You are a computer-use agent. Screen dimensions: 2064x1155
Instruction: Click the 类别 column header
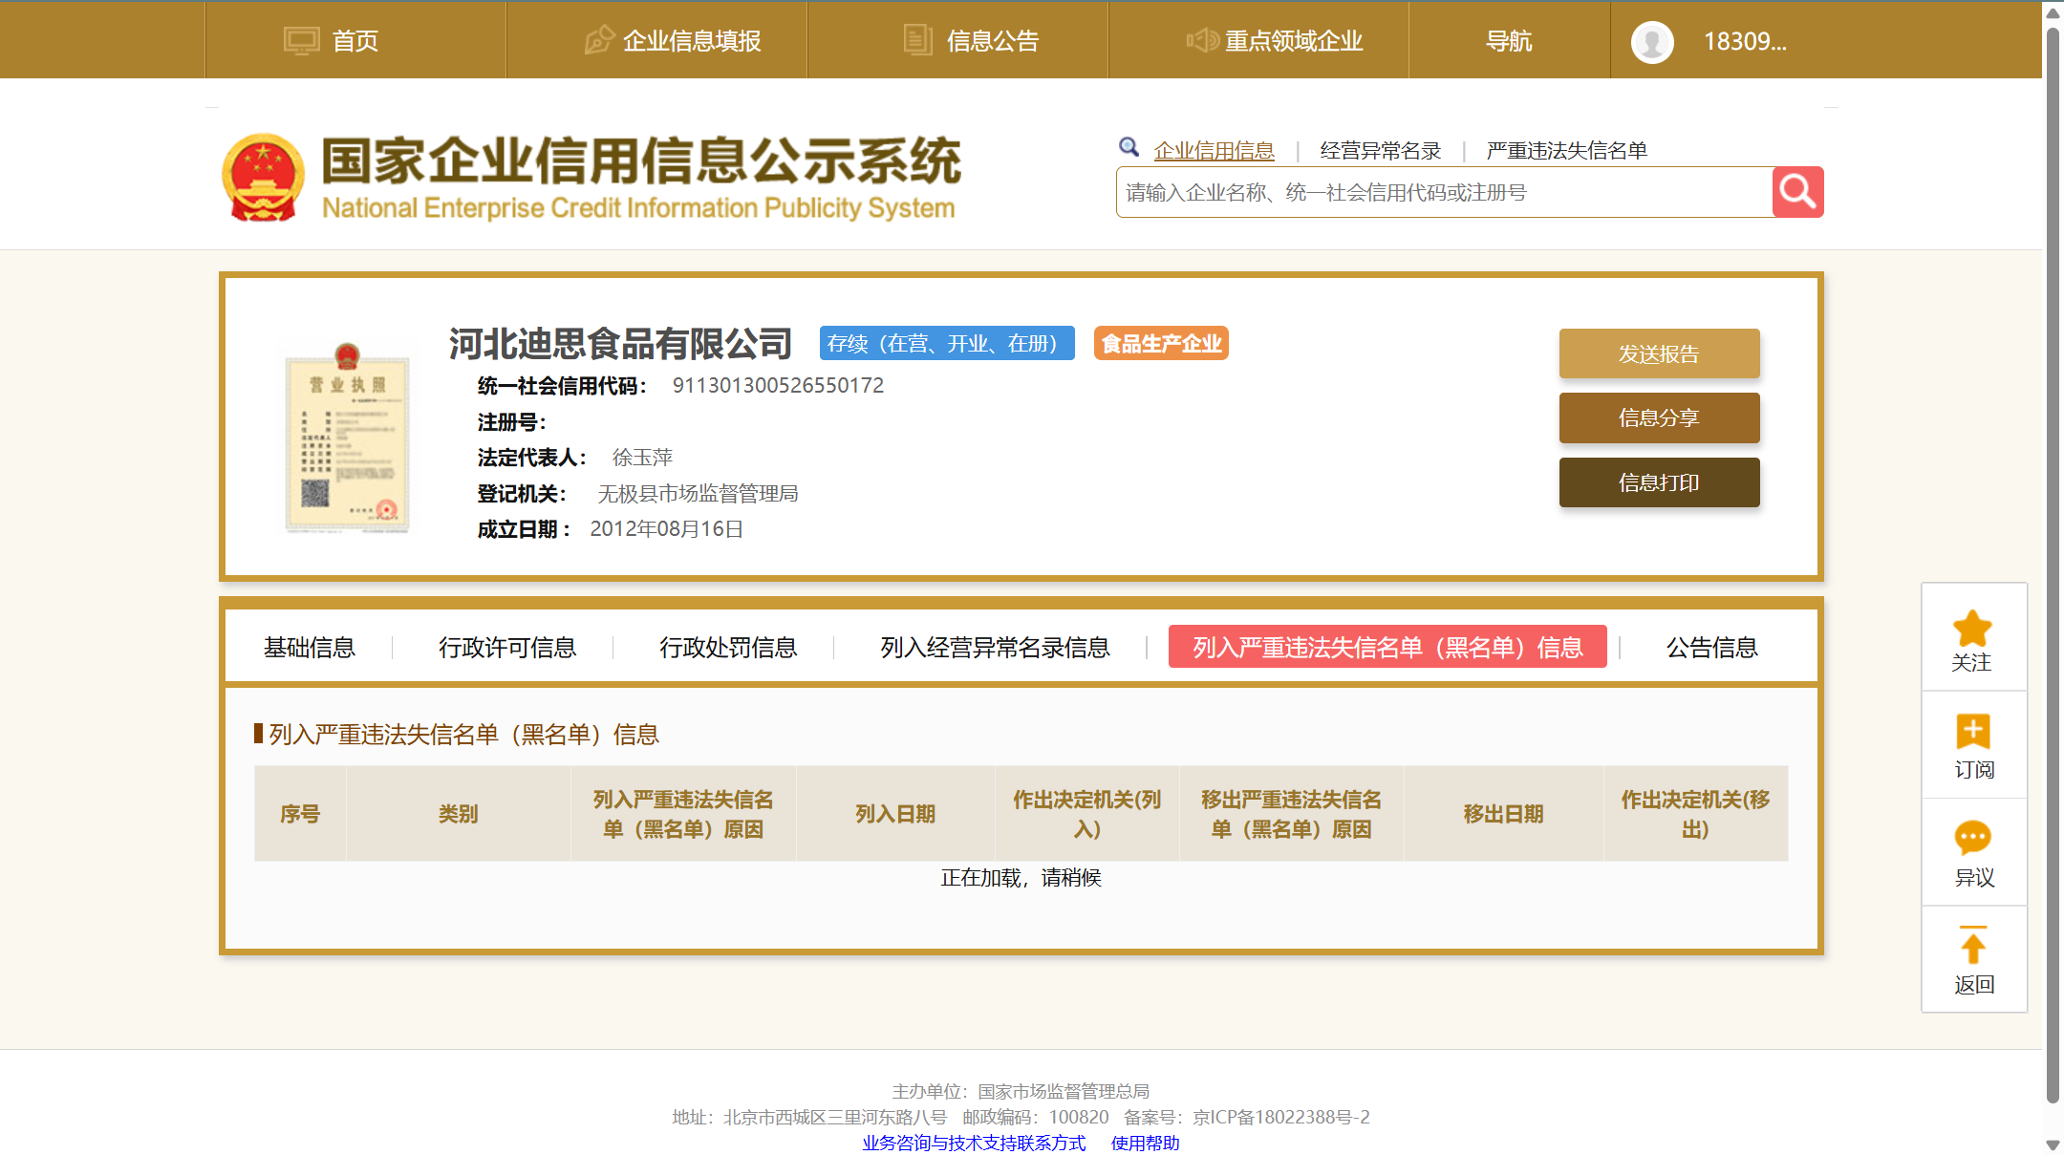point(459,814)
